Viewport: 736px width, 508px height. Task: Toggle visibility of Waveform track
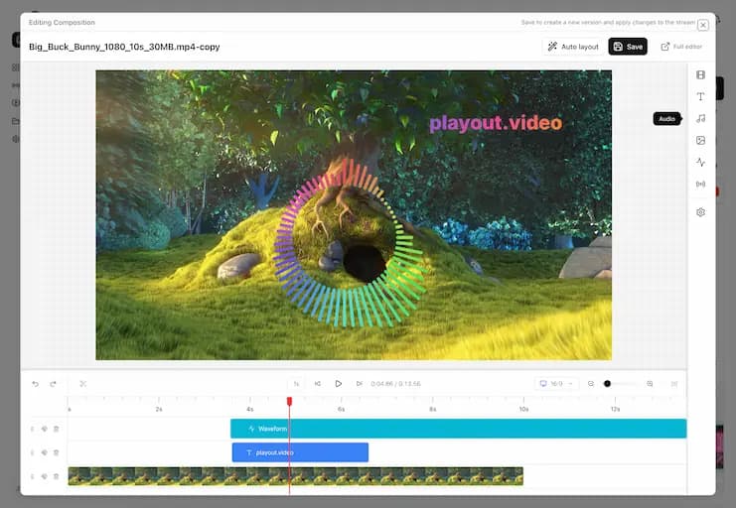44,429
